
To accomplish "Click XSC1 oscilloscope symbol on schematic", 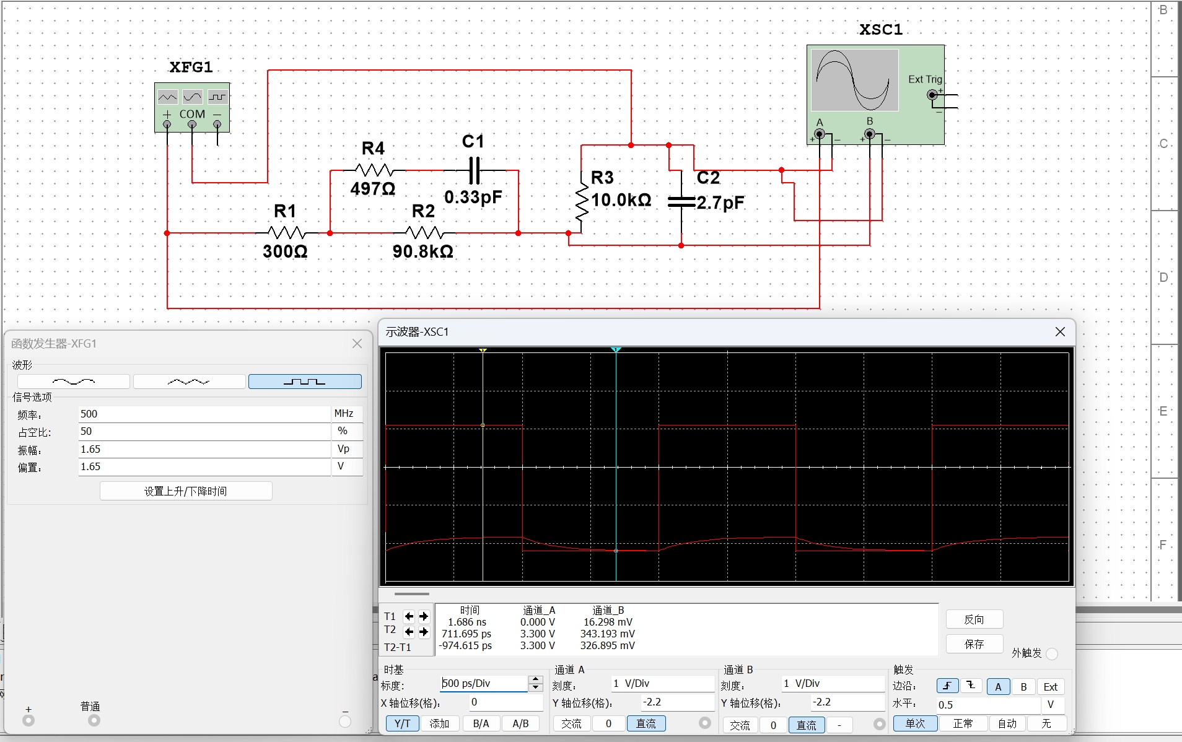I will pos(875,94).
